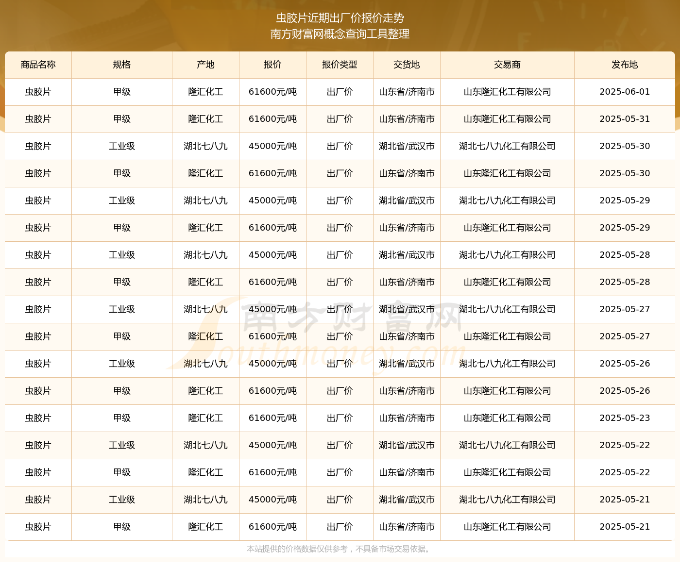
Task: Click the 报价类型 column header
Action: tap(340, 65)
